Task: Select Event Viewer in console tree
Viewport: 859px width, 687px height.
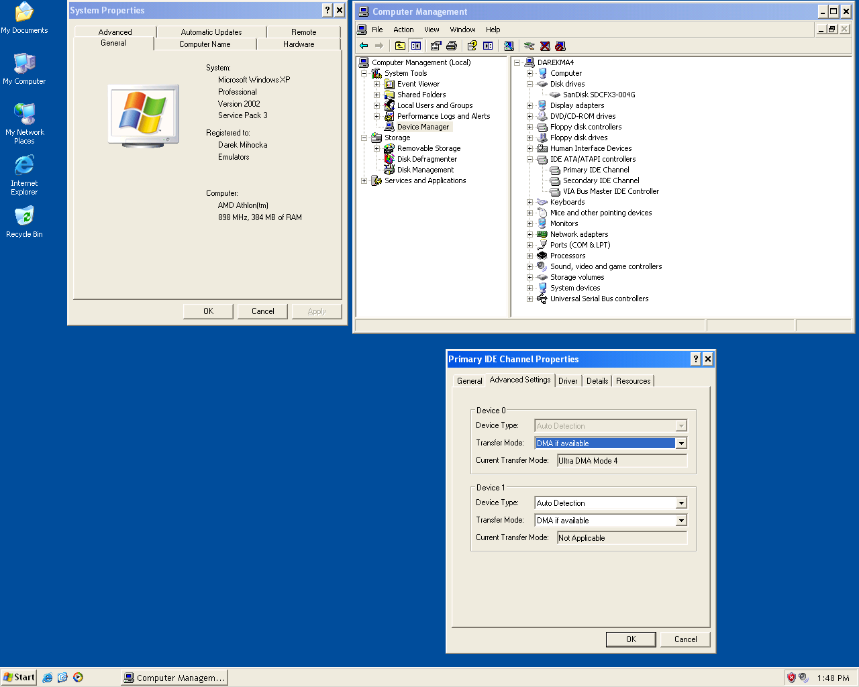Action: 418,84
